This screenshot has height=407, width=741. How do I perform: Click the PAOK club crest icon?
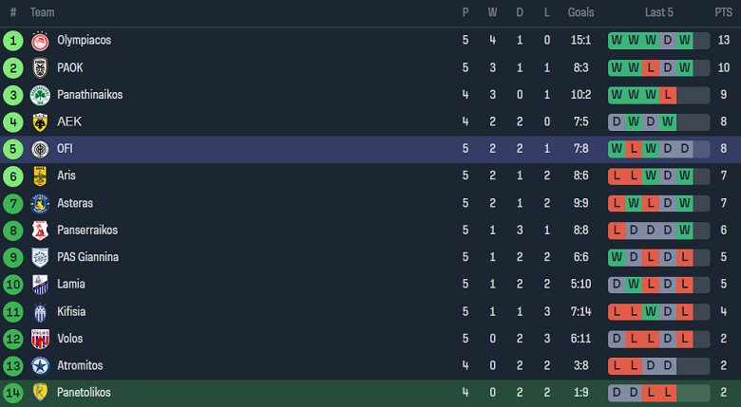pos(40,67)
